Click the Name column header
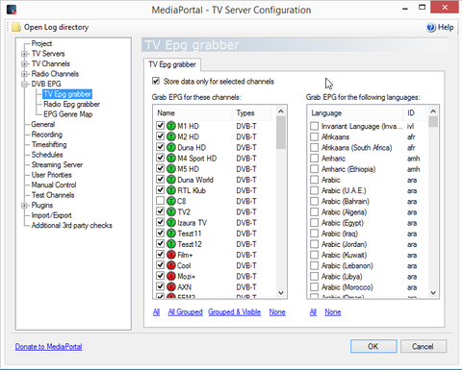Screen dimensions: 462x370 tap(192, 113)
